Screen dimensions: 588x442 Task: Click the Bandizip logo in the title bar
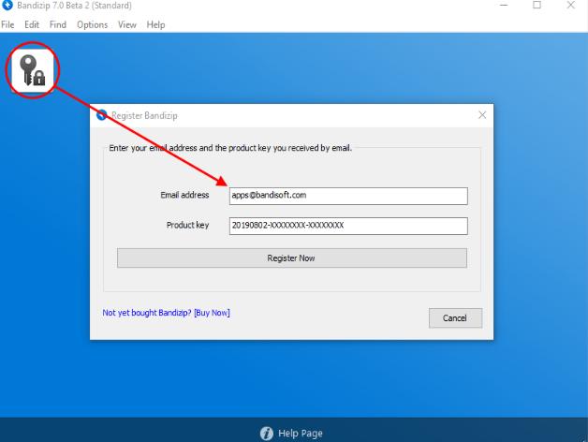[x=7, y=6]
